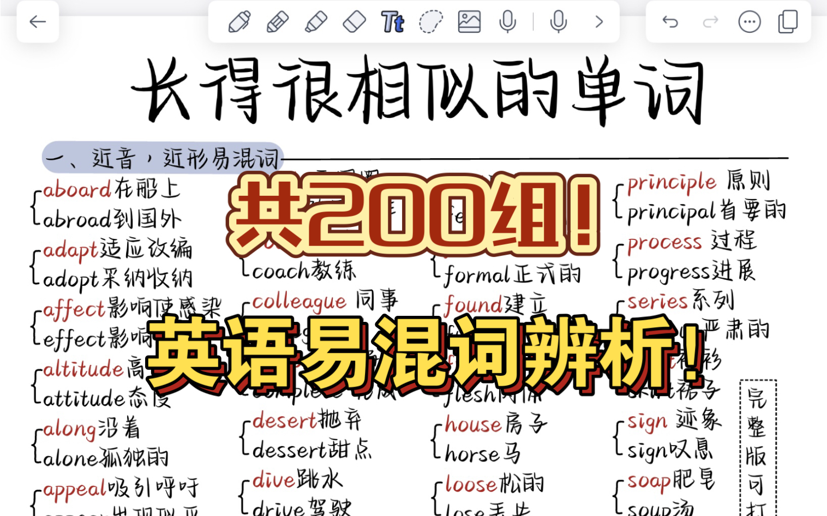Click the word process
This screenshot has width=827, height=516.
pos(664,243)
